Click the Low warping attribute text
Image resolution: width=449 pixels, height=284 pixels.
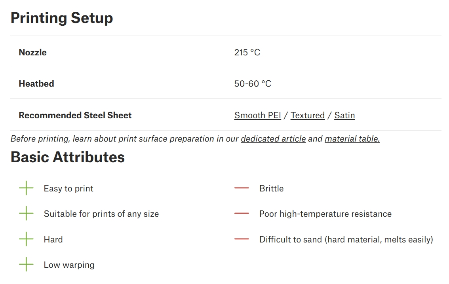click(x=69, y=265)
